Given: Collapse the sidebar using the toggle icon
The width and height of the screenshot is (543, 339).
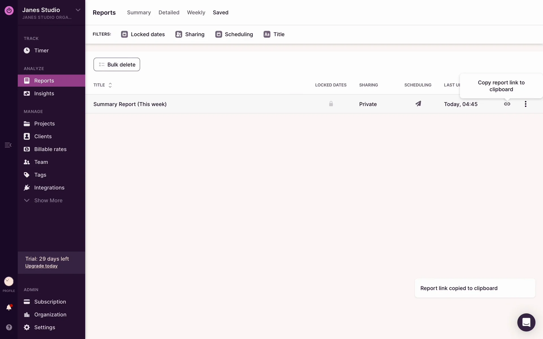Looking at the screenshot, I should coord(8,145).
